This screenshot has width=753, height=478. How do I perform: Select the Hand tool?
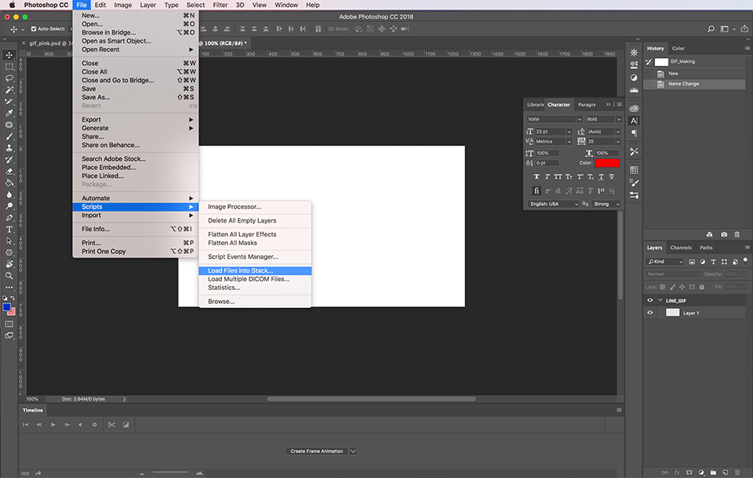click(9, 264)
